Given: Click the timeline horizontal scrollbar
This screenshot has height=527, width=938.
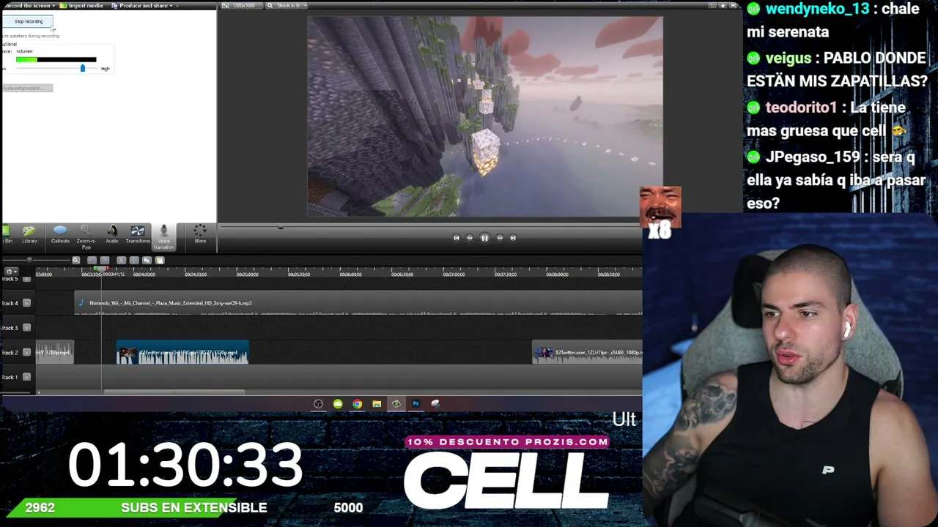Looking at the screenshot, I should tap(174, 392).
